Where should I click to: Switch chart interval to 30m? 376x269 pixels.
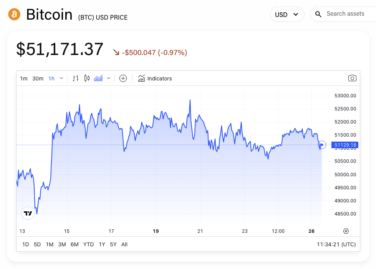click(38, 78)
